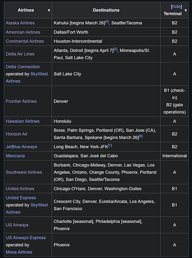
Task: Open the American Airlines link
Action: pyautogui.click(x=23, y=32)
